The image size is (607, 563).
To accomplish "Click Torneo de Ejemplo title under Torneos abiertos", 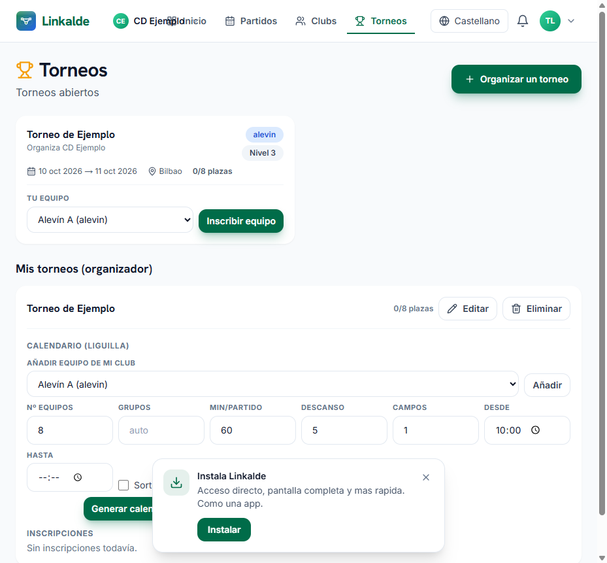I will [71, 135].
